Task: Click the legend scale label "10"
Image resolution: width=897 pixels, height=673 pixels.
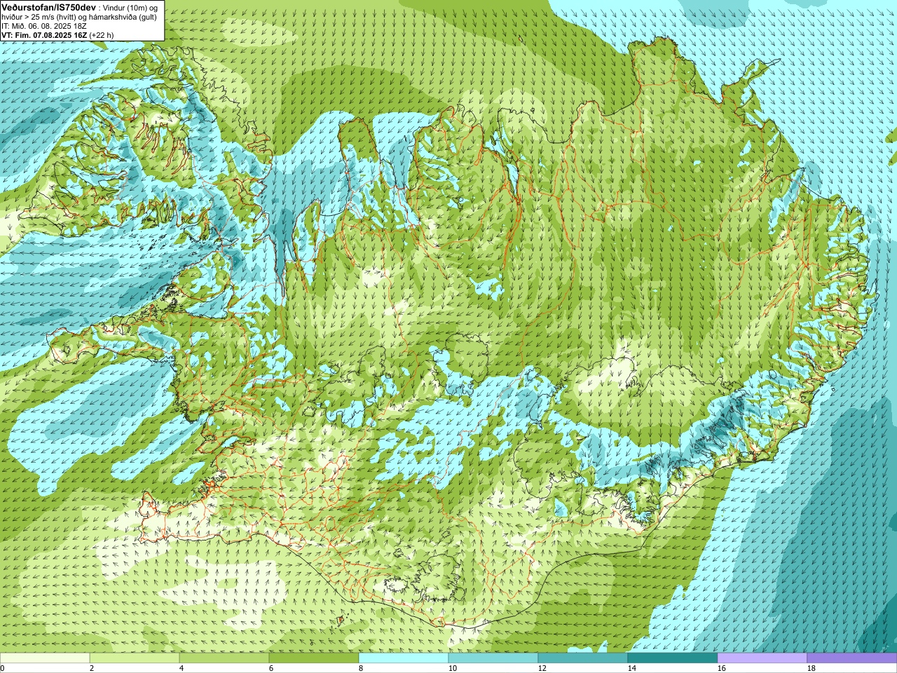Action: [x=453, y=669]
